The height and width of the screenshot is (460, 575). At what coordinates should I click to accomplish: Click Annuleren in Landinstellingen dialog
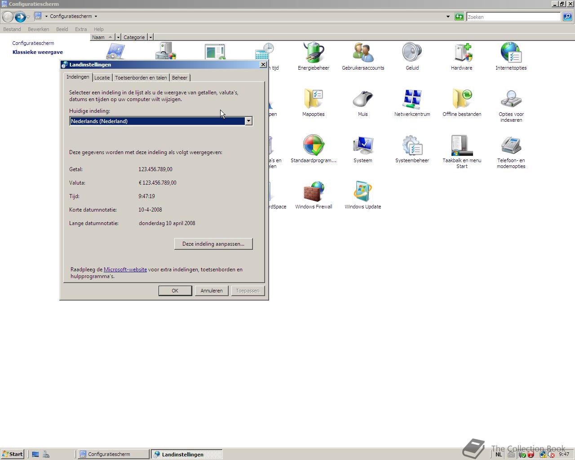pos(212,291)
